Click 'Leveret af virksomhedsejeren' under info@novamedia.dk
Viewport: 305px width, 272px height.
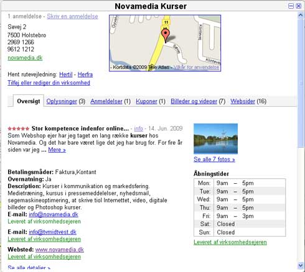44,222
